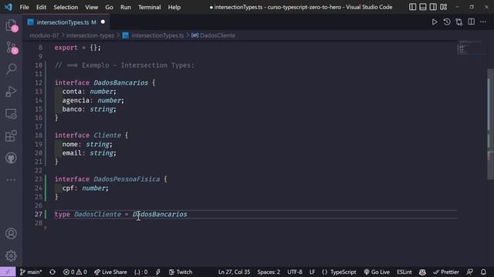
Task: Click the {.}: 0 status item
Action: pyautogui.click(x=140, y=272)
